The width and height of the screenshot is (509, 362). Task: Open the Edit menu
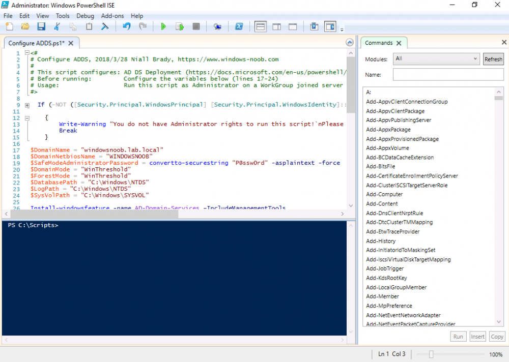click(24, 16)
